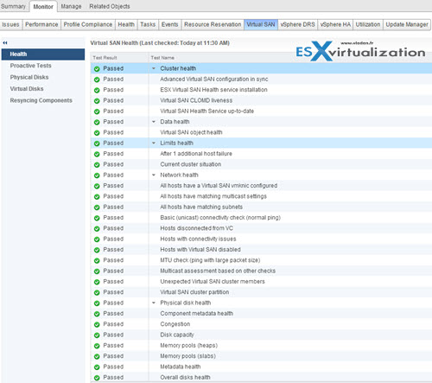The width and height of the screenshot is (432, 383).
Task: Open the Health sub-tab in toolbar
Action: [x=126, y=25]
